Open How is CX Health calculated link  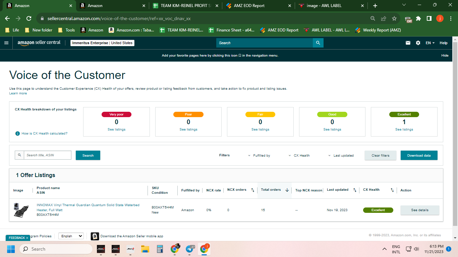(44, 134)
